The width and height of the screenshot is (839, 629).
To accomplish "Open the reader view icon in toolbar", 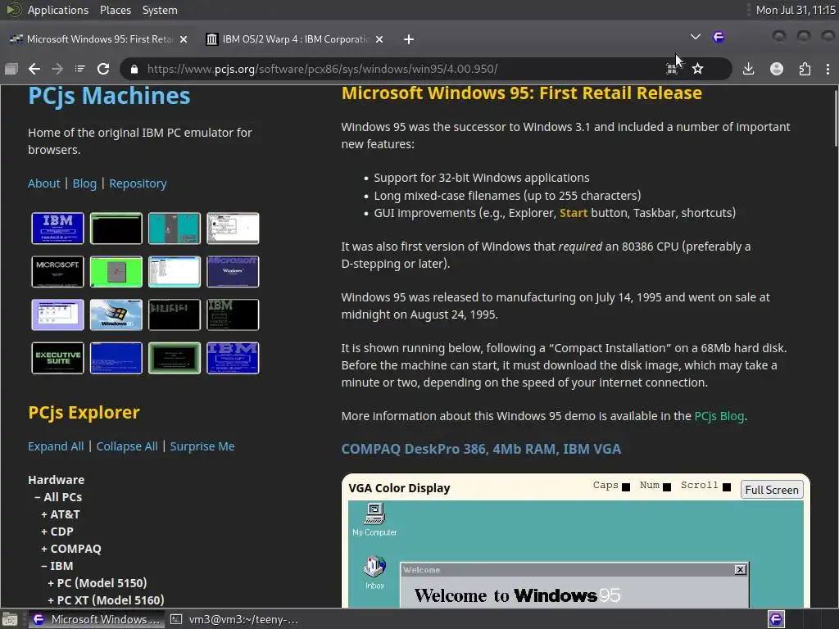I will click(x=79, y=69).
